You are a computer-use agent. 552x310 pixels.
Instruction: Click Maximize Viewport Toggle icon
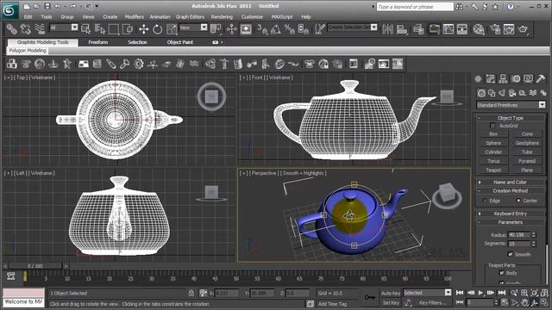click(544, 302)
